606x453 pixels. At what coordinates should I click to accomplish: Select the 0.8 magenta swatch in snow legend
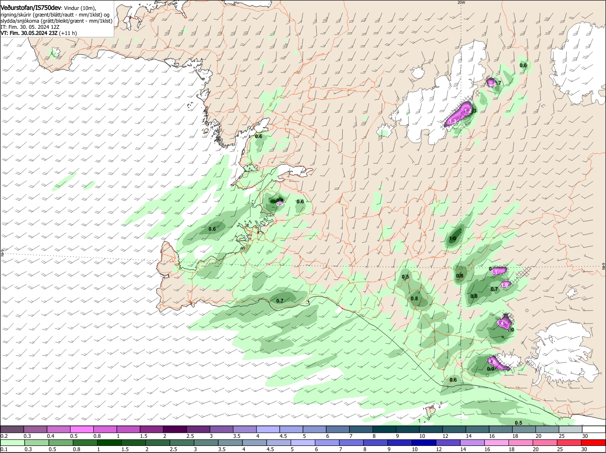pyautogui.click(x=105, y=429)
